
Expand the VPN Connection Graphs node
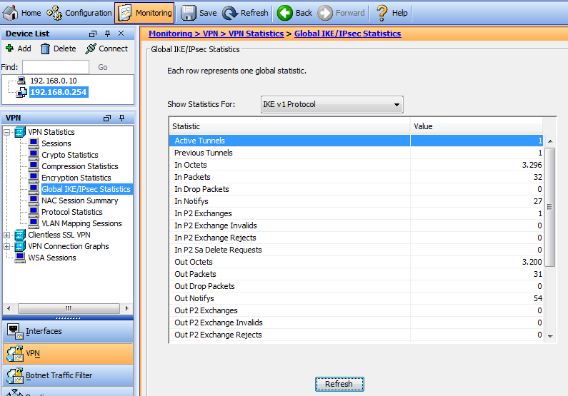(7, 247)
